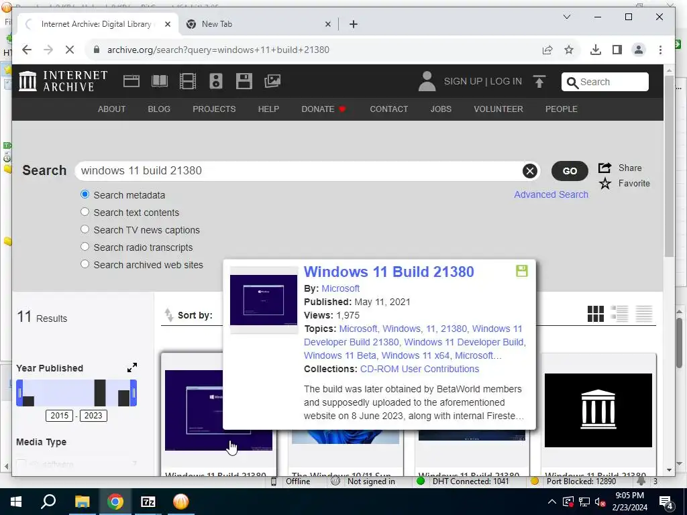
Task: Click right handle of year range slider
Action: (134, 393)
